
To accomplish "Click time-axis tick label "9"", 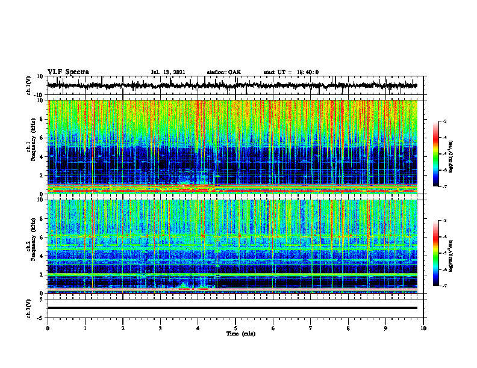I will [x=385, y=328].
